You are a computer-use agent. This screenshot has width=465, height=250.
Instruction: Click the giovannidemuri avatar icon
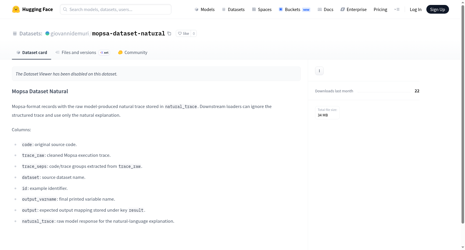(47, 33)
